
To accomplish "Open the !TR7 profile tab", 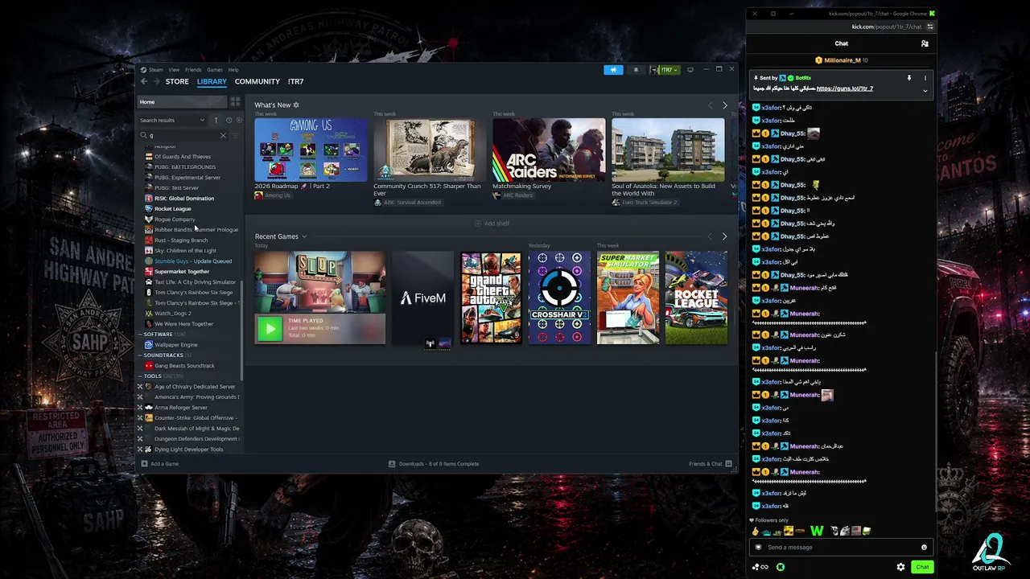I will 295,81.
